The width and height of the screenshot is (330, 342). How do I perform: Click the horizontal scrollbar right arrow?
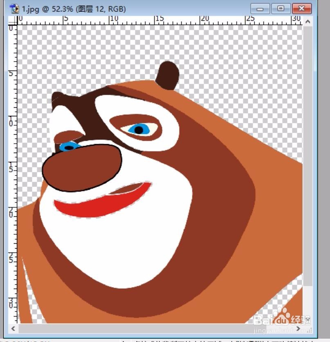click(x=299, y=329)
